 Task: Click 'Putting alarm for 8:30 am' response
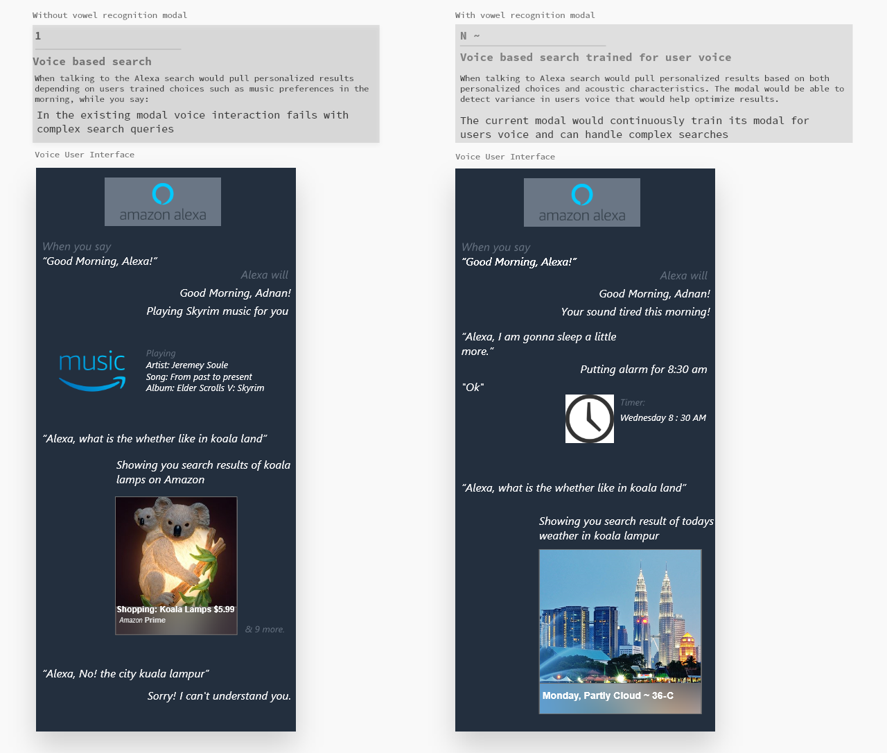tap(644, 370)
